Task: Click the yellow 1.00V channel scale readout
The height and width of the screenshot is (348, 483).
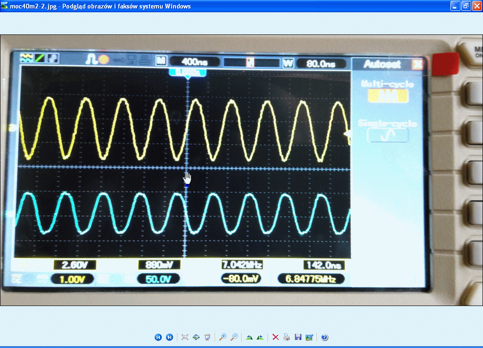Action: coord(72,279)
